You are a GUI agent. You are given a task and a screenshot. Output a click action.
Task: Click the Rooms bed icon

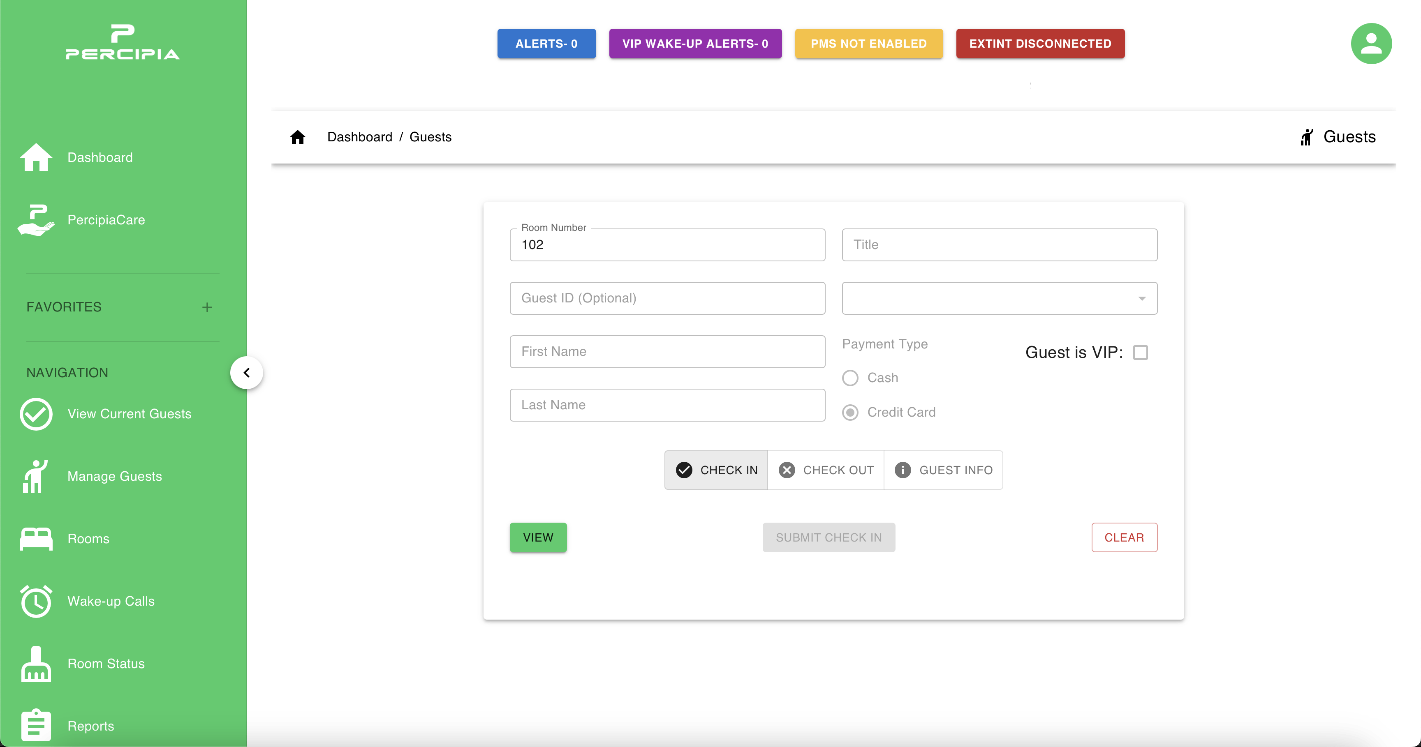pyautogui.click(x=36, y=539)
